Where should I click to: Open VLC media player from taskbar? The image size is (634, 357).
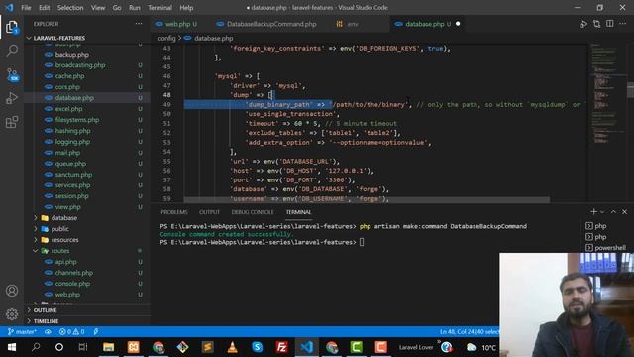tap(232, 347)
